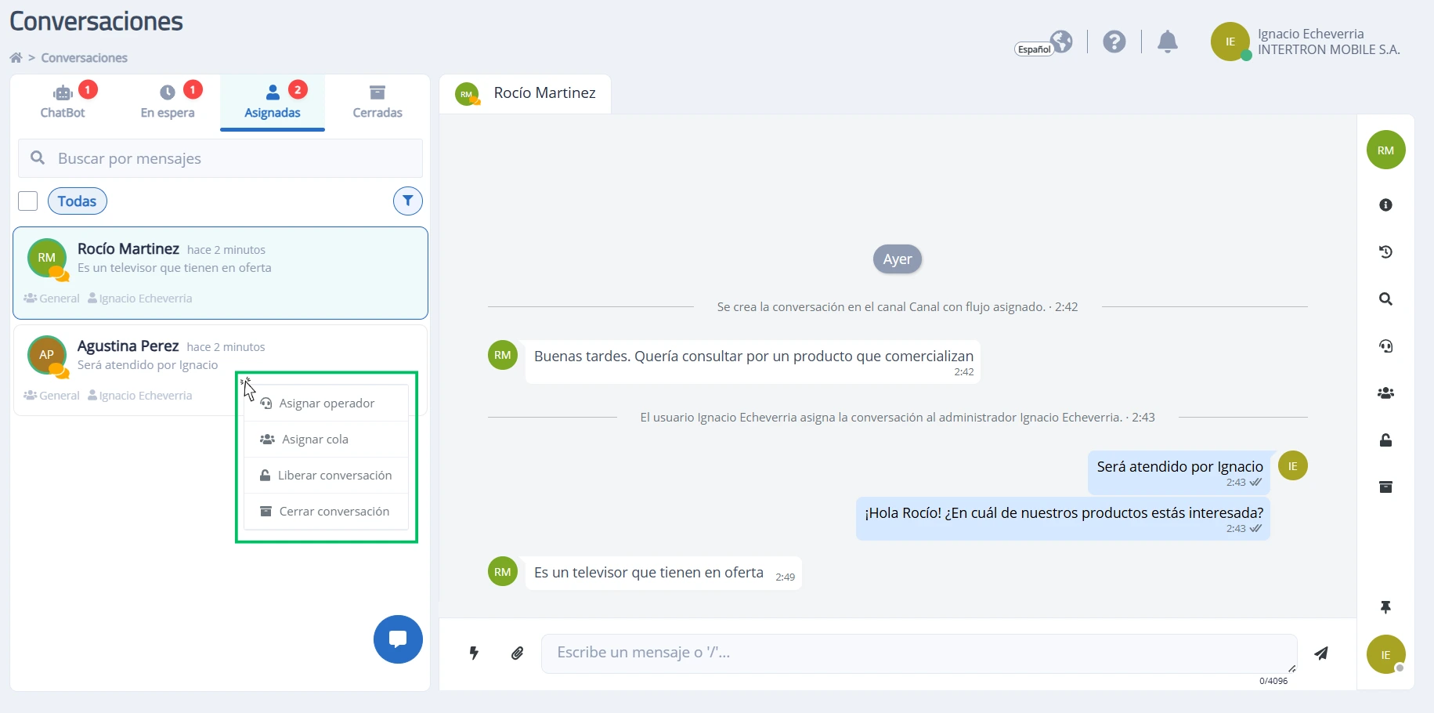
Task: Click the assign operator headset sidebar icon
Action: (x=1385, y=346)
